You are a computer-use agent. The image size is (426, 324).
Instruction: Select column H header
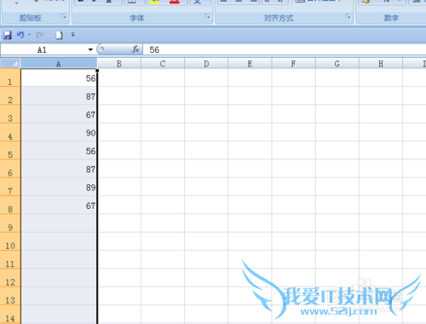[x=381, y=63]
